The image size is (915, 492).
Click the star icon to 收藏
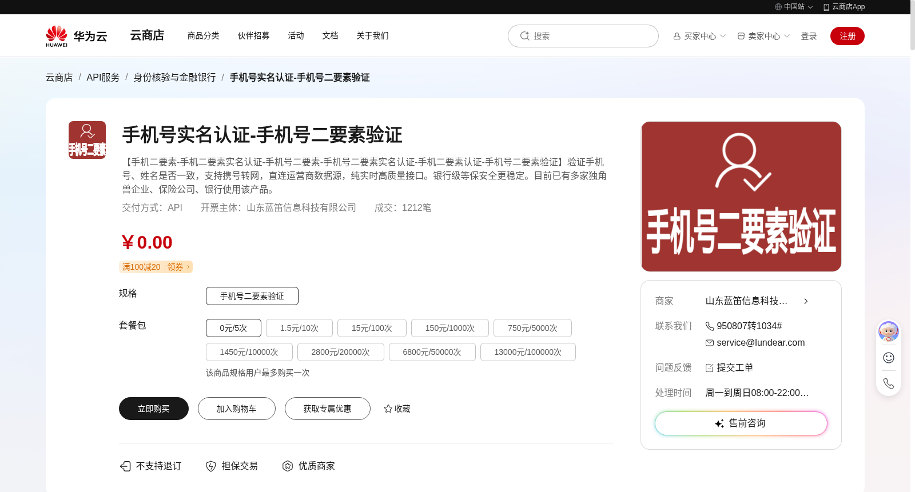pyautogui.click(x=388, y=409)
